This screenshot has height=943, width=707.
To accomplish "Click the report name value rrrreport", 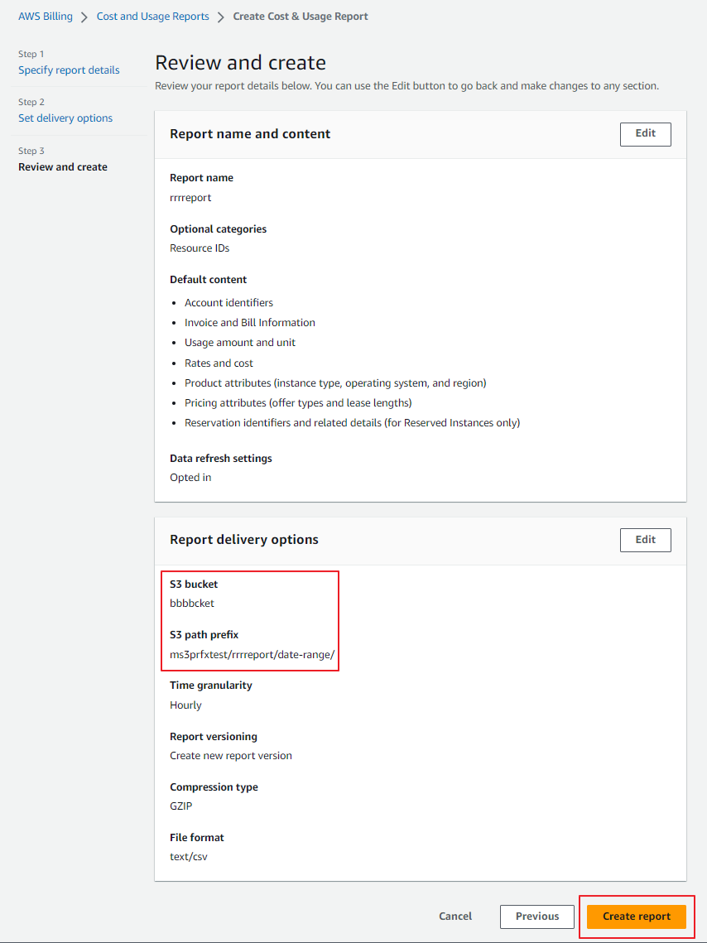I will click(190, 198).
